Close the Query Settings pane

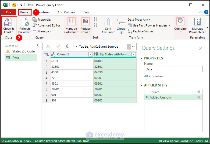coord(201,48)
